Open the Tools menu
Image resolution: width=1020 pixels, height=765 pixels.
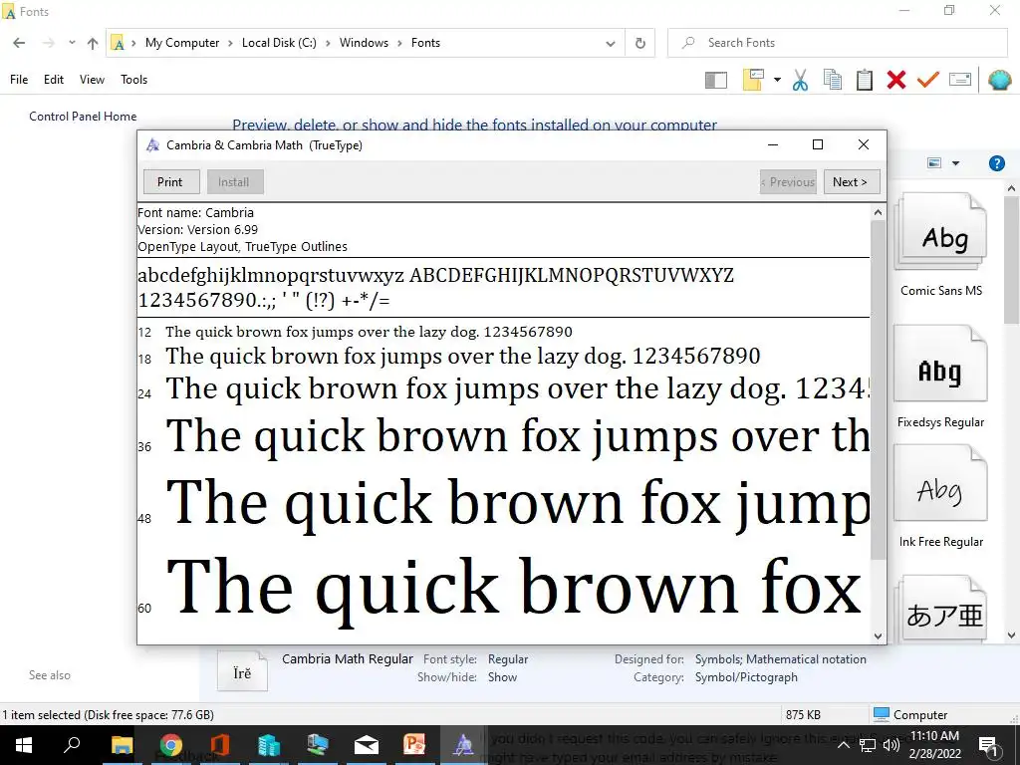(x=134, y=80)
